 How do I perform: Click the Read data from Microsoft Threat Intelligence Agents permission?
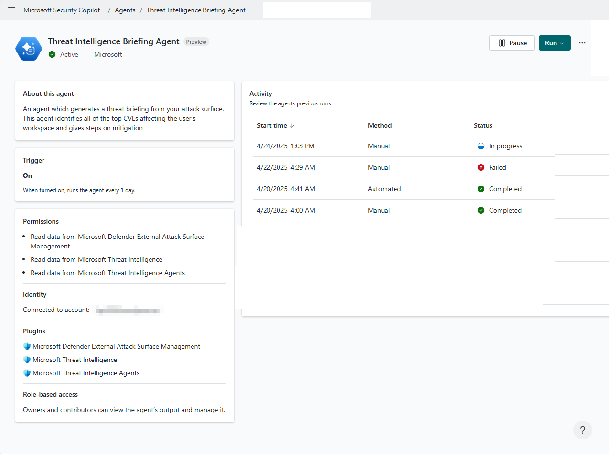[108, 273]
